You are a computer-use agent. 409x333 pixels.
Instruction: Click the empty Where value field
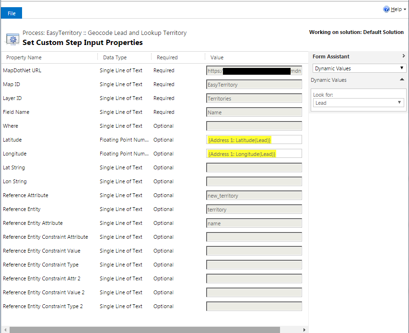click(x=254, y=126)
